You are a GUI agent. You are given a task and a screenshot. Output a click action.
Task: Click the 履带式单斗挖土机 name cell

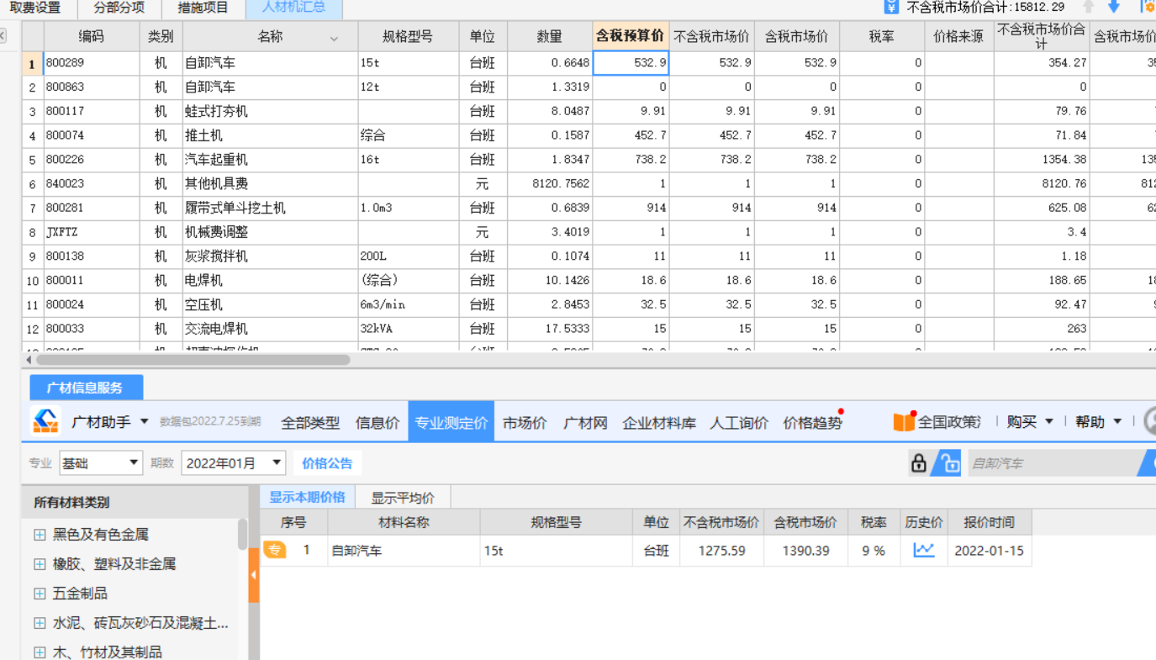pyautogui.click(x=270, y=209)
